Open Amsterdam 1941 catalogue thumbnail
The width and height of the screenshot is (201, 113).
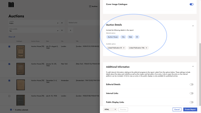[x=20, y=85]
